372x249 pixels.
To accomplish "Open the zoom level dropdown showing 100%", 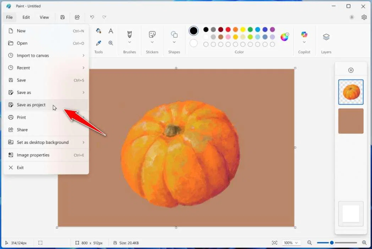I will (x=291, y=243).
